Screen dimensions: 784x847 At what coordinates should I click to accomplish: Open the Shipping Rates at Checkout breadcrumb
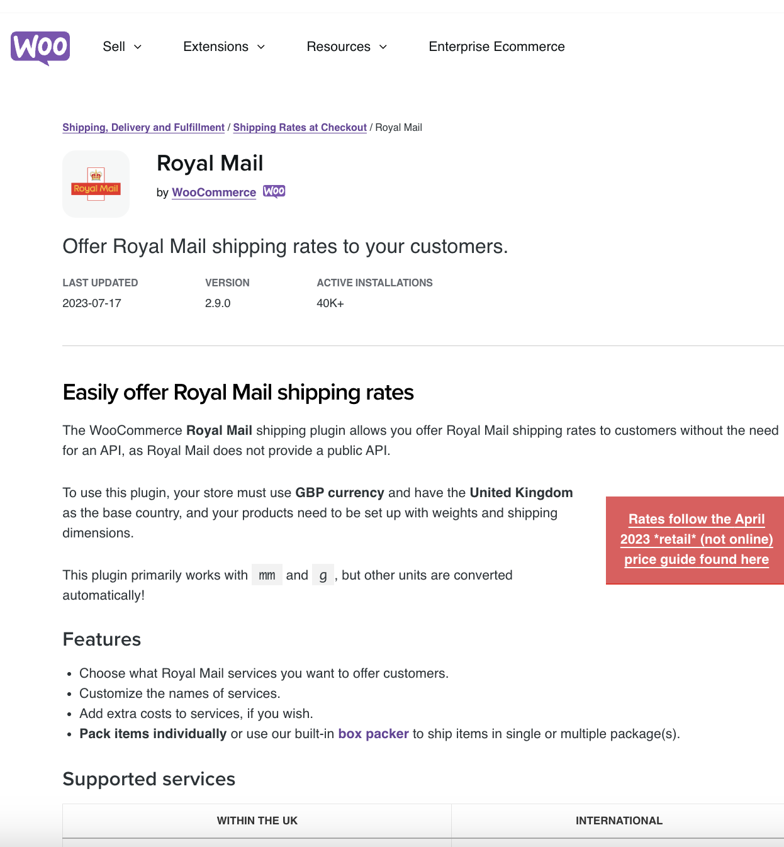[300, 127]
